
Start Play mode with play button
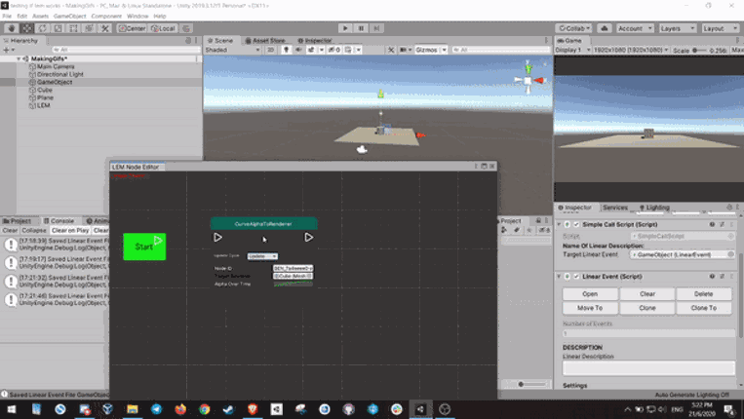[x=345, y=28]
